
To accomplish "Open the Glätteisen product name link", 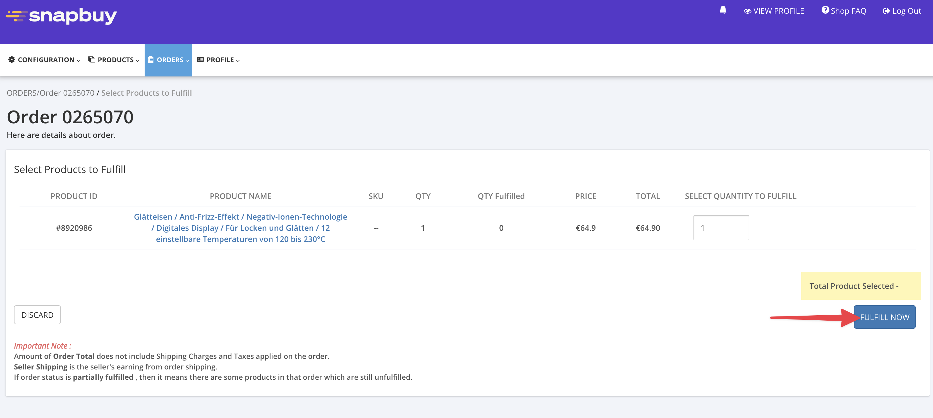I will tap(240, 228).
